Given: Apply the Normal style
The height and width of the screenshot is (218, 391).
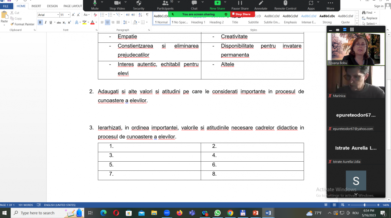Looking at the screenshot, I should (161, 19).
